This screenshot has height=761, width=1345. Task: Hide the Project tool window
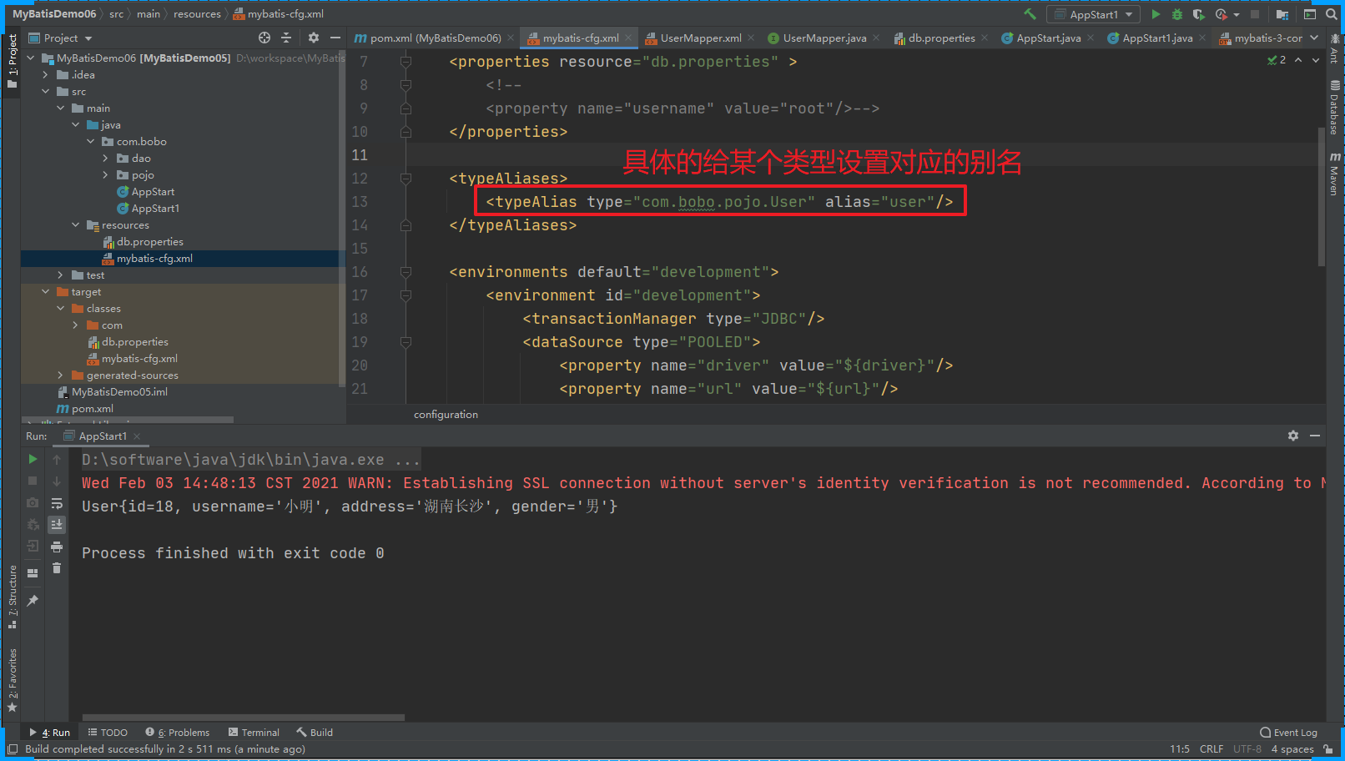[x=335, y=38]
